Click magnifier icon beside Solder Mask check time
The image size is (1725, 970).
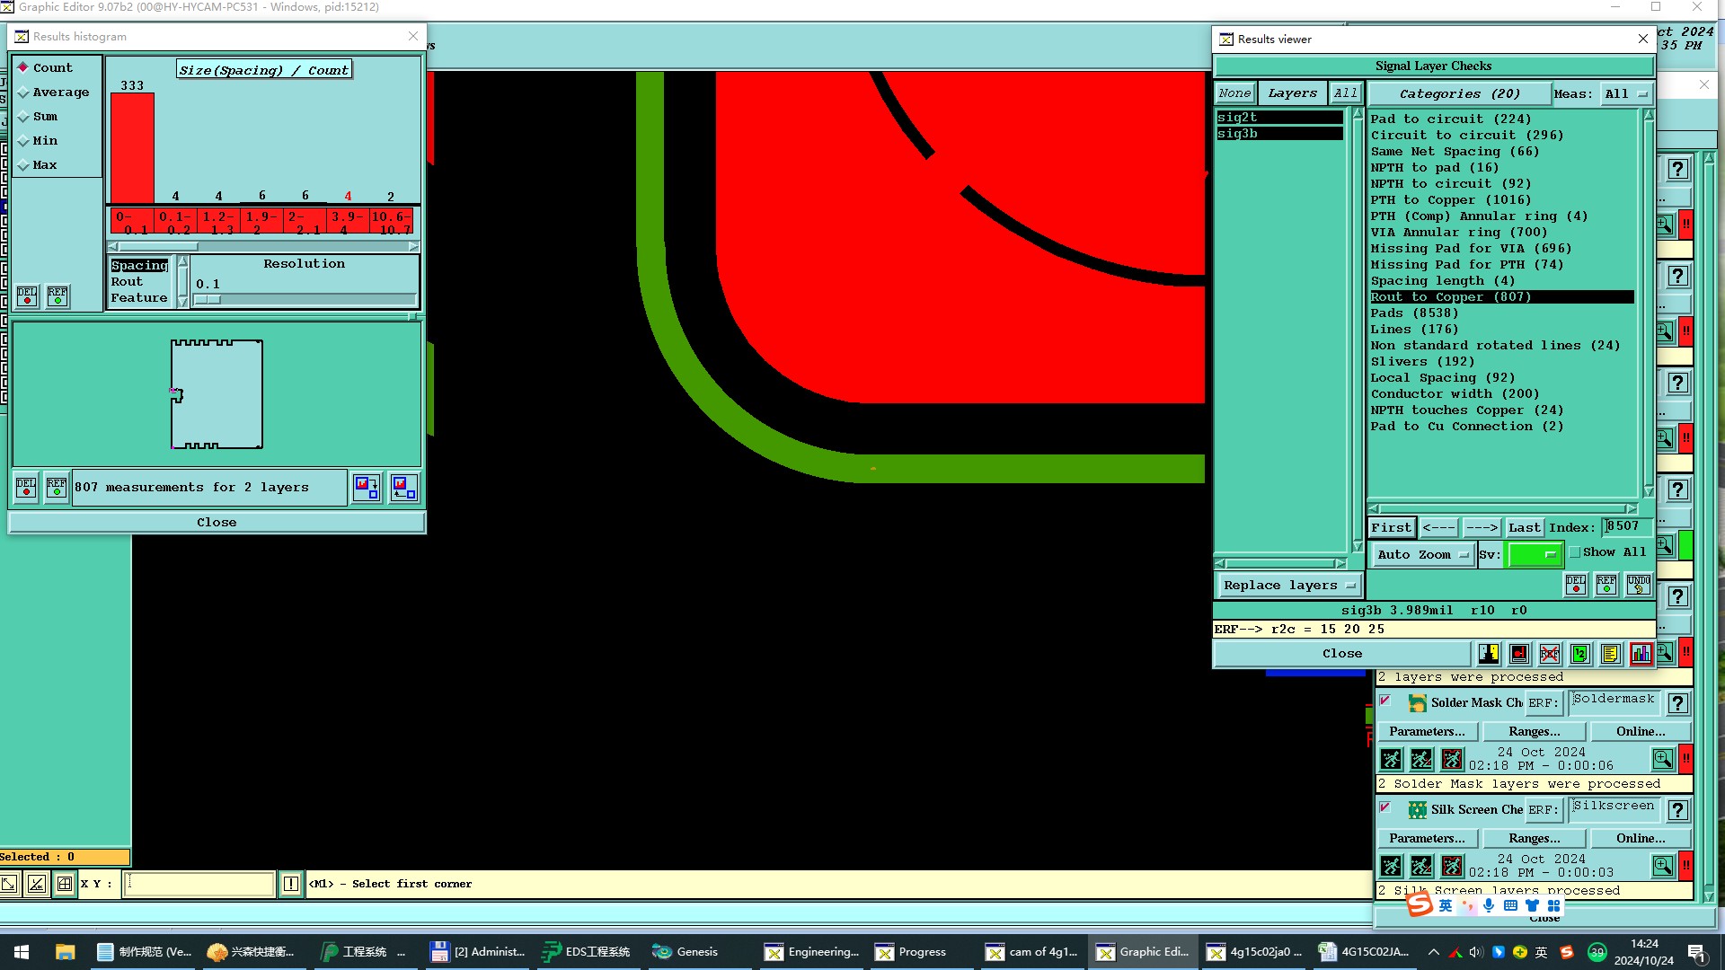click(1663, 759)
